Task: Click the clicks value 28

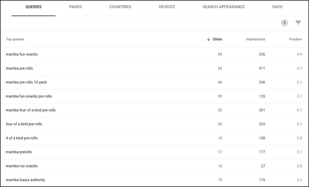Action: pos(220,124)
